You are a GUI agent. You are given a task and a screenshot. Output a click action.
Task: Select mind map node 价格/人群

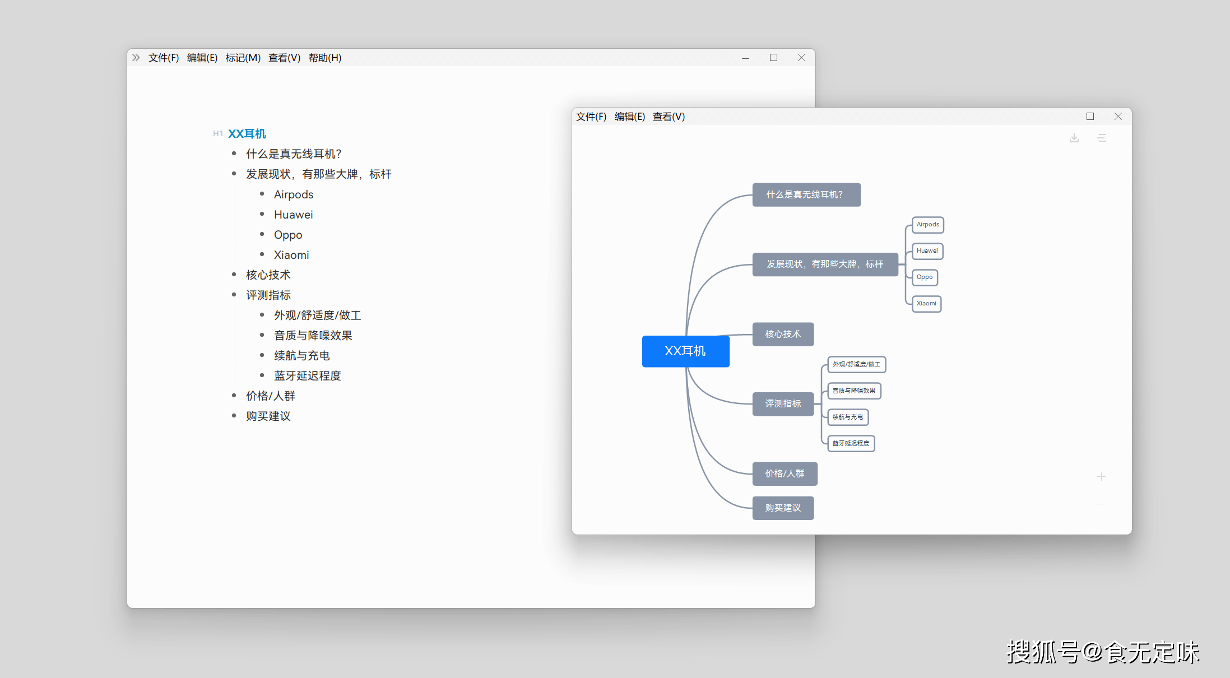(x=785, y=473)
